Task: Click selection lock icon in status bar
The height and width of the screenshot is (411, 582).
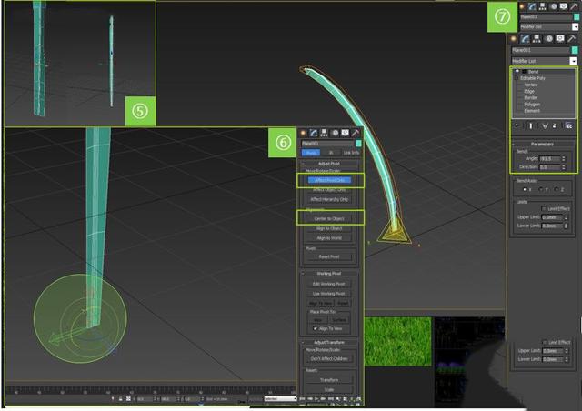Action: (121, 399)
